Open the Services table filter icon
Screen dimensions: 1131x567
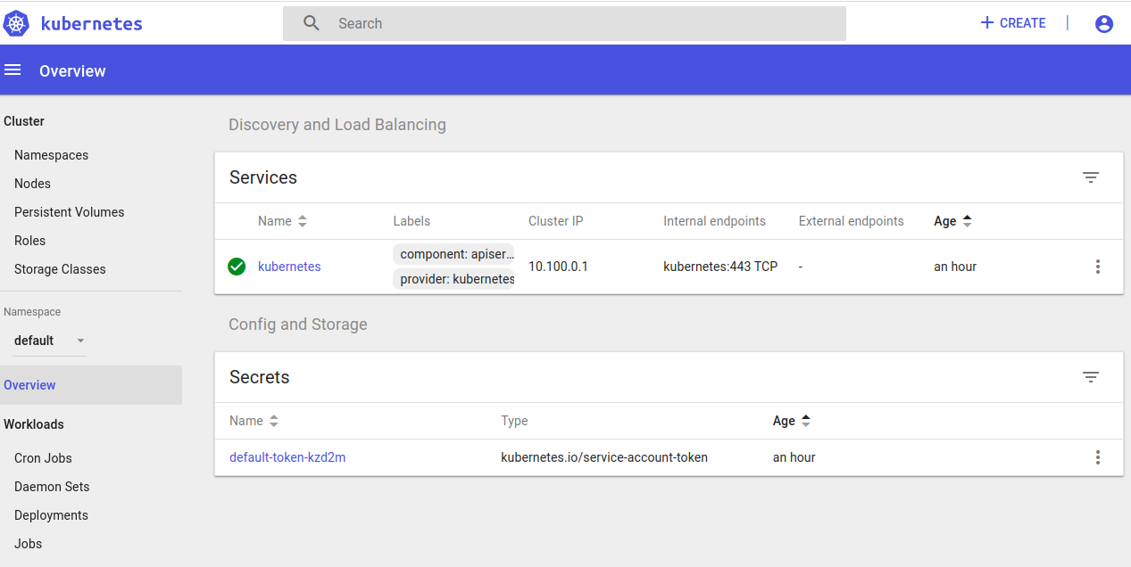1091,177
